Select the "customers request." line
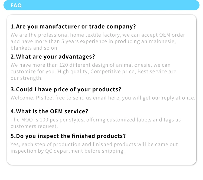Image resolution: width=203 pixels, height=180 pixels. pyautogui.click(x=34, y=126)
